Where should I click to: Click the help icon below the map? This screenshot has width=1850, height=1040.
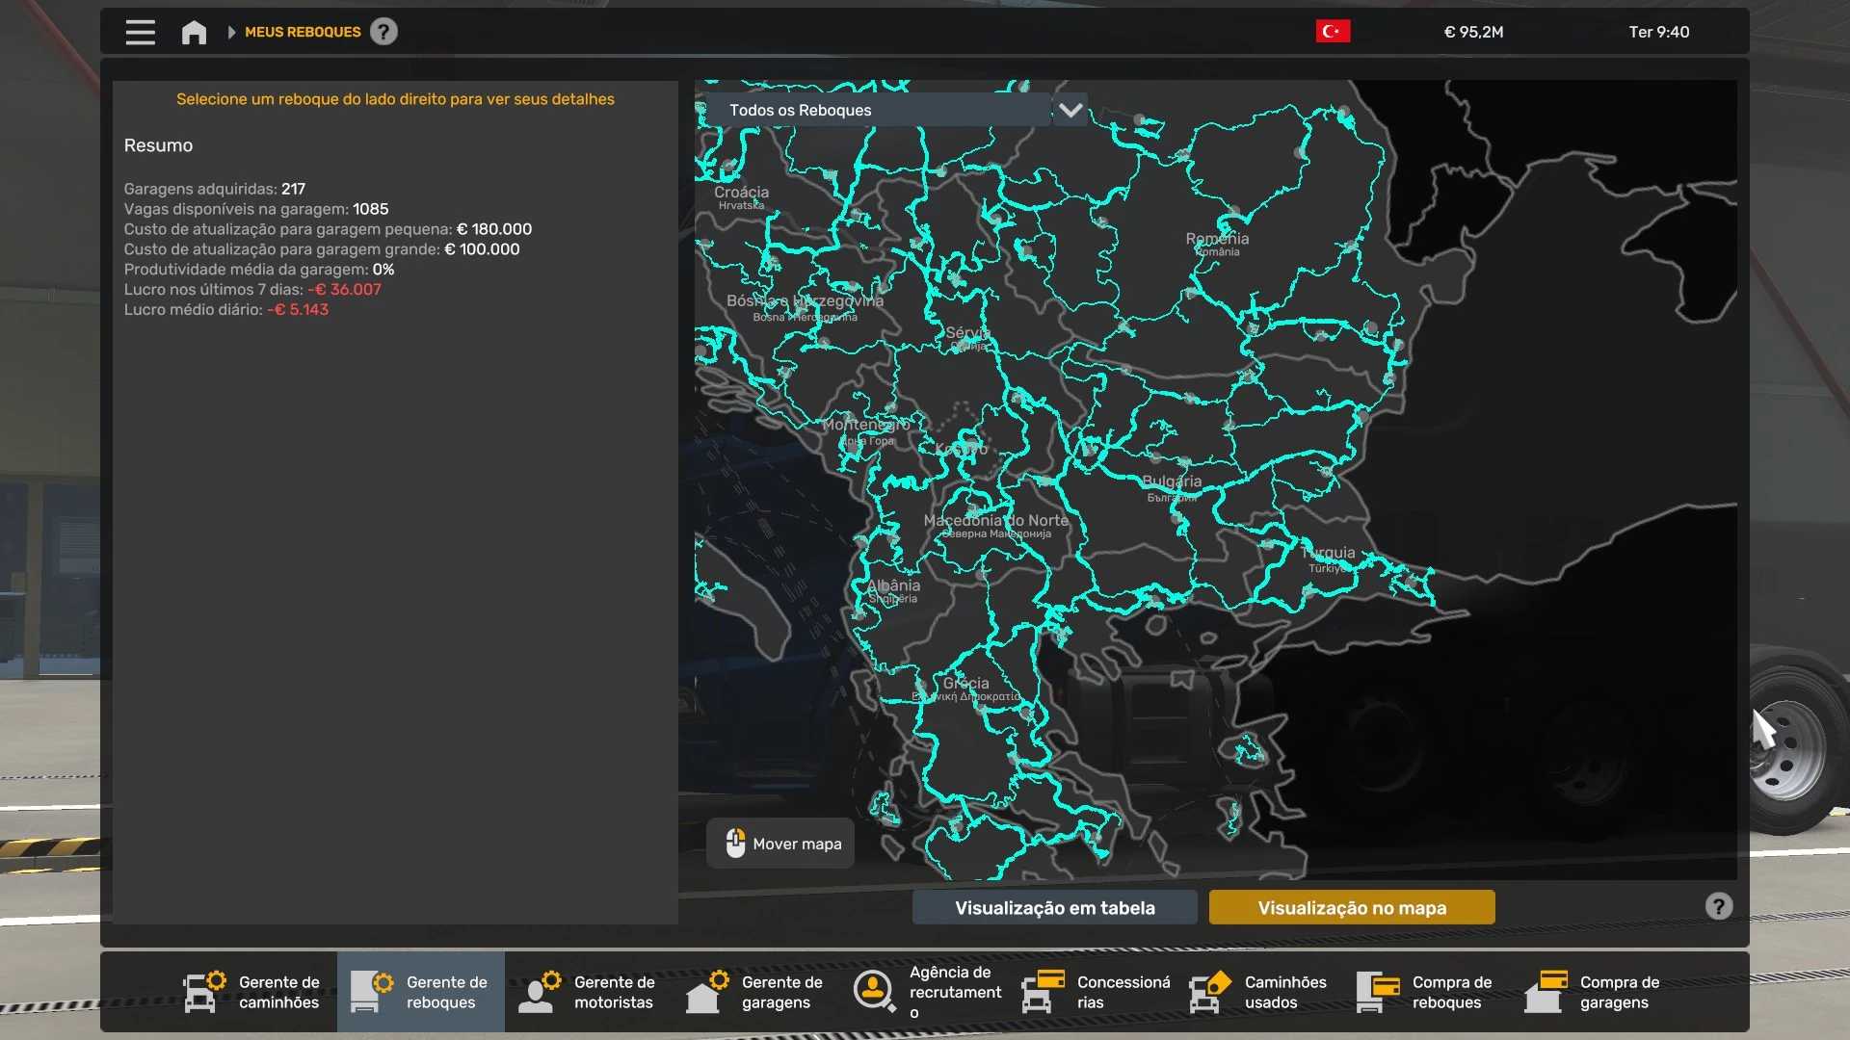(1718, 906)
